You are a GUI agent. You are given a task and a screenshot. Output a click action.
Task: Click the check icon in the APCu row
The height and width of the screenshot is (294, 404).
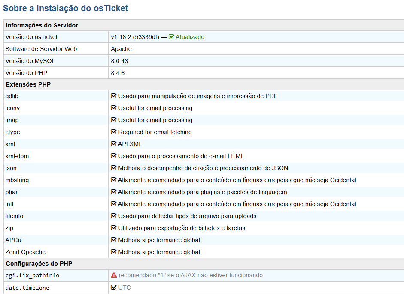(x=114, y=240)
